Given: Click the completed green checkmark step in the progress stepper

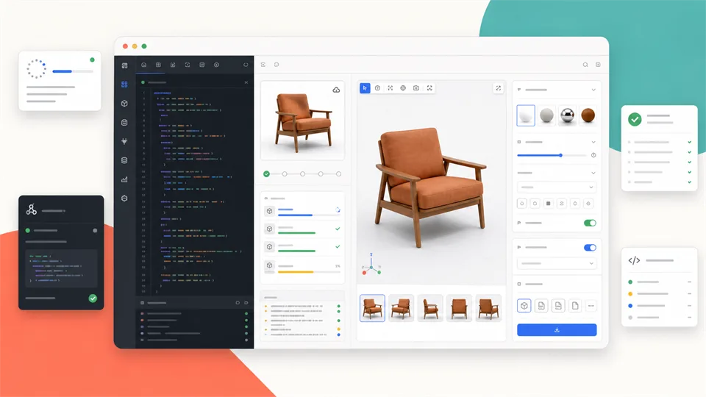Looking at the screenshot, I should click(x=266, y=174).
